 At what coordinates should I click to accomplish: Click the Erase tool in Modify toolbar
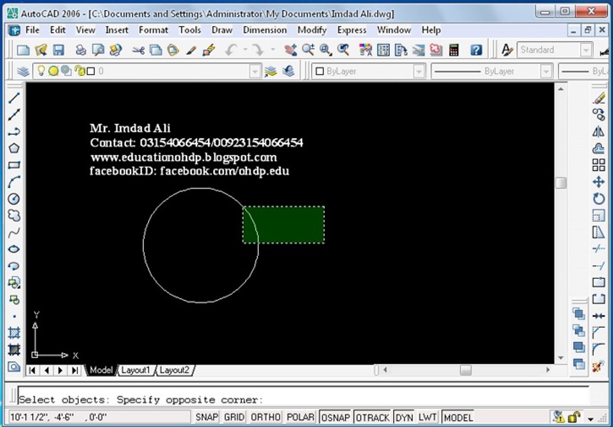click(599, 98)
